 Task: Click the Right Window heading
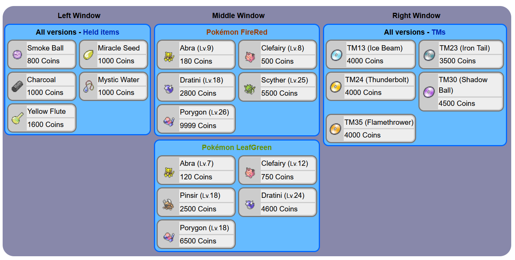tap(416, 15)
